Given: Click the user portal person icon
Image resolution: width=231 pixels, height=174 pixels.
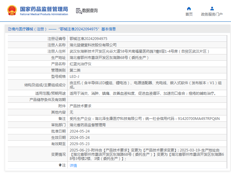Looking at the screenshot, I should [212, 8].
